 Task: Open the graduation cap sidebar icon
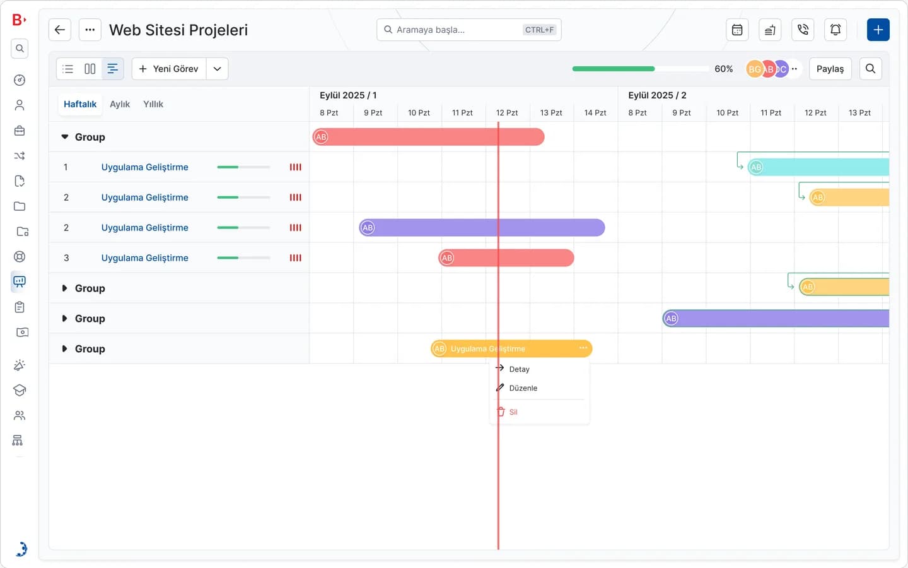point(20,390)
